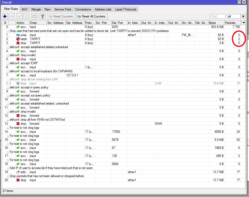The height and width of the screenshot is (197, 249).
Task: Click Dst. Port 17500 cell
Action: 119,132
